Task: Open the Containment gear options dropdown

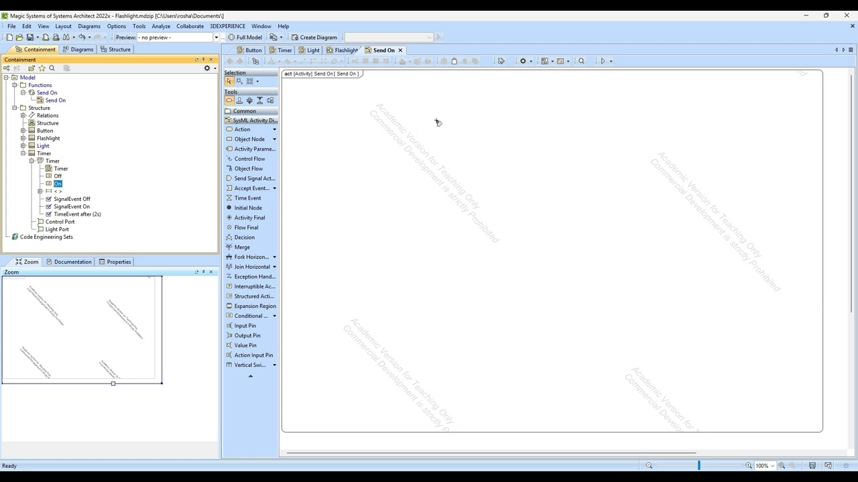Action: pyautogui.click(x=210, y=68)
